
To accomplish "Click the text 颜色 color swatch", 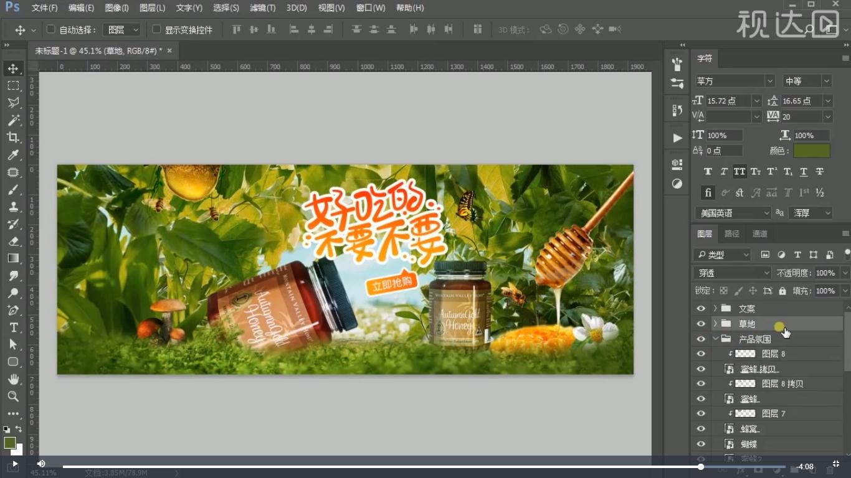I will click(811, 151).
